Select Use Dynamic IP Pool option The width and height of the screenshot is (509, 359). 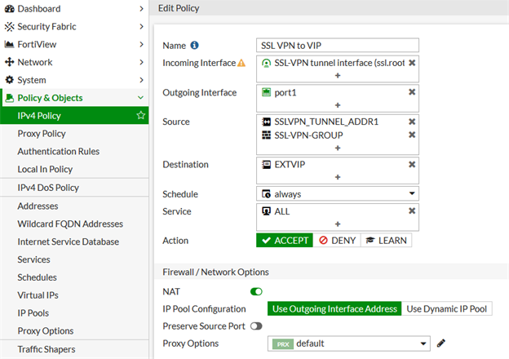(x=448, y=309)
